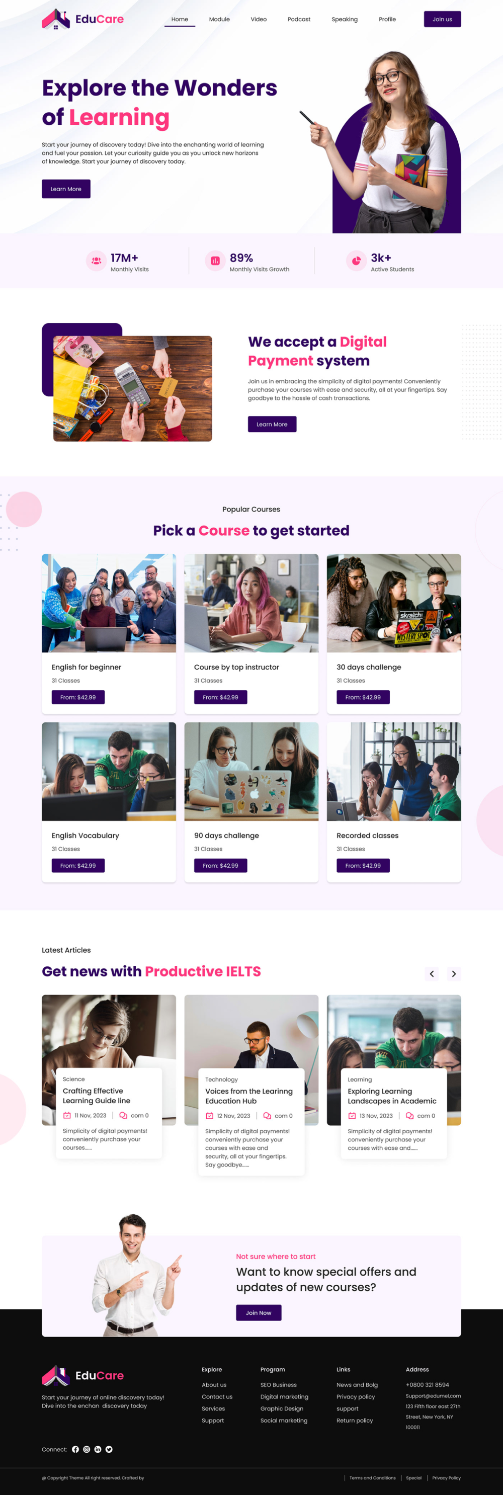Open the 30 days challenge course image

(394, 603)
